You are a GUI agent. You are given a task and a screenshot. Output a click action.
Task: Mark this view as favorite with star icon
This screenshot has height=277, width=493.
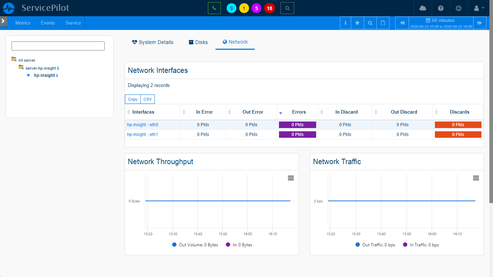pos(357,22)
